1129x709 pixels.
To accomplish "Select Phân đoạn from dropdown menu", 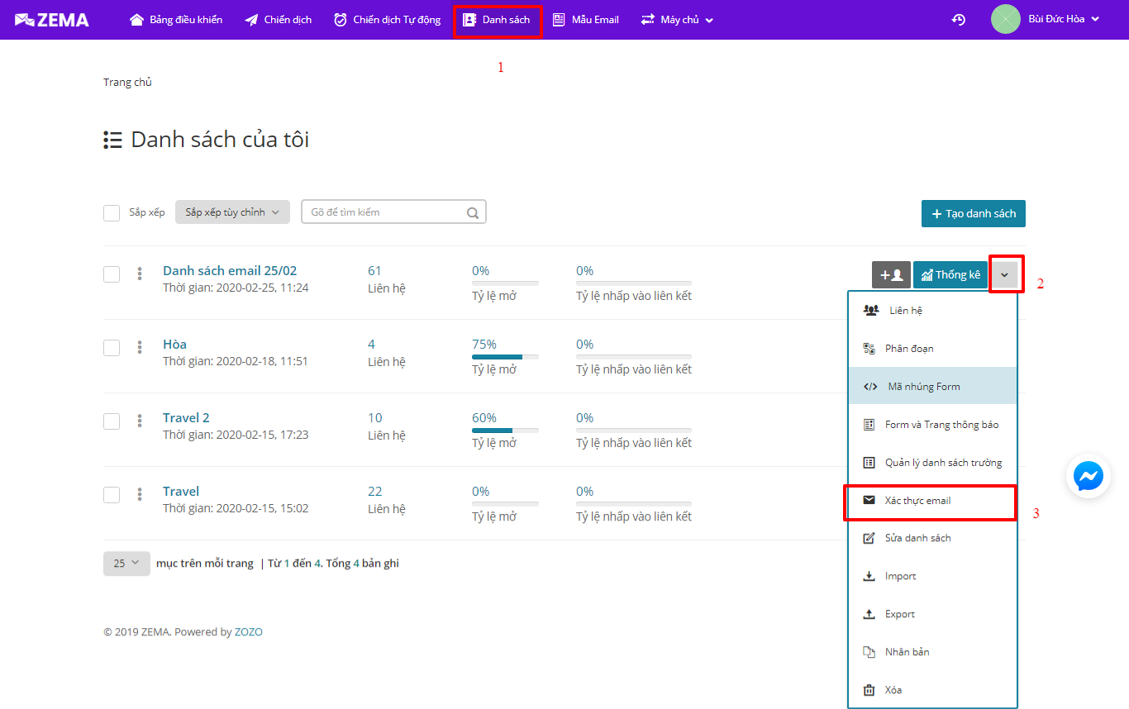I will [x=933, y=349].
